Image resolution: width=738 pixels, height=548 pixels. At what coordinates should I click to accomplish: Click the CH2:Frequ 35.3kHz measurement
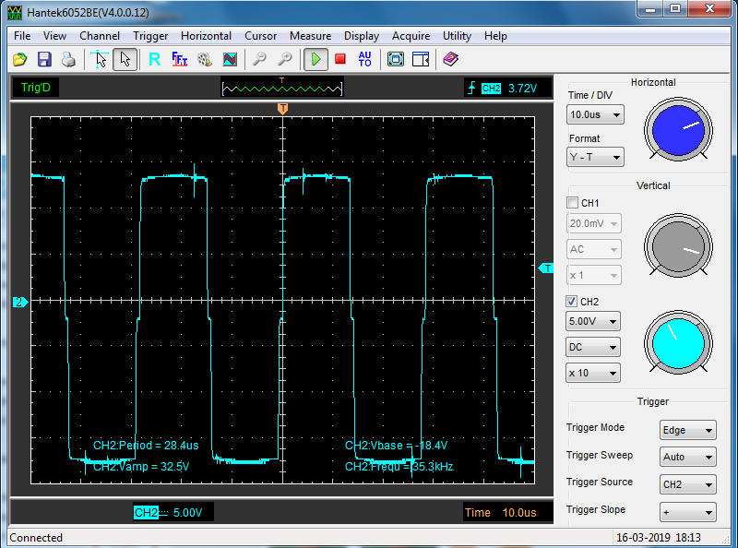399,467
